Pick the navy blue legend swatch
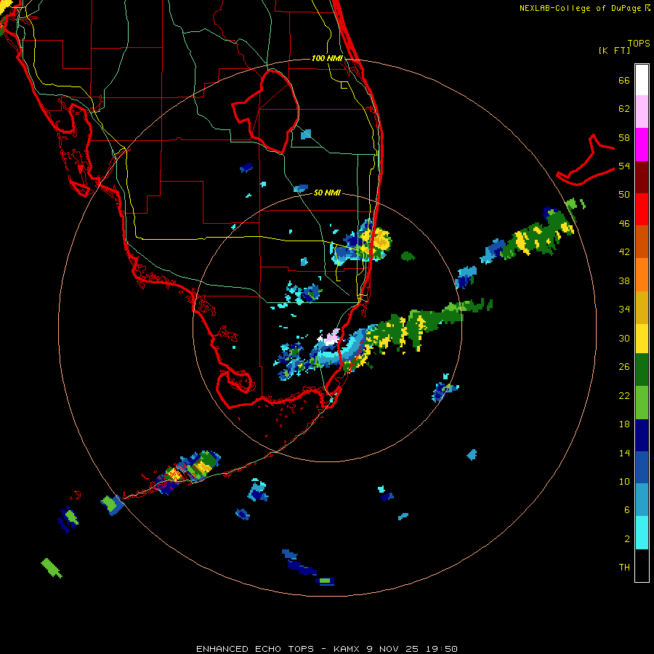Image resolution: width=654 pixels, height=654 pixels. tap(642, 435)
